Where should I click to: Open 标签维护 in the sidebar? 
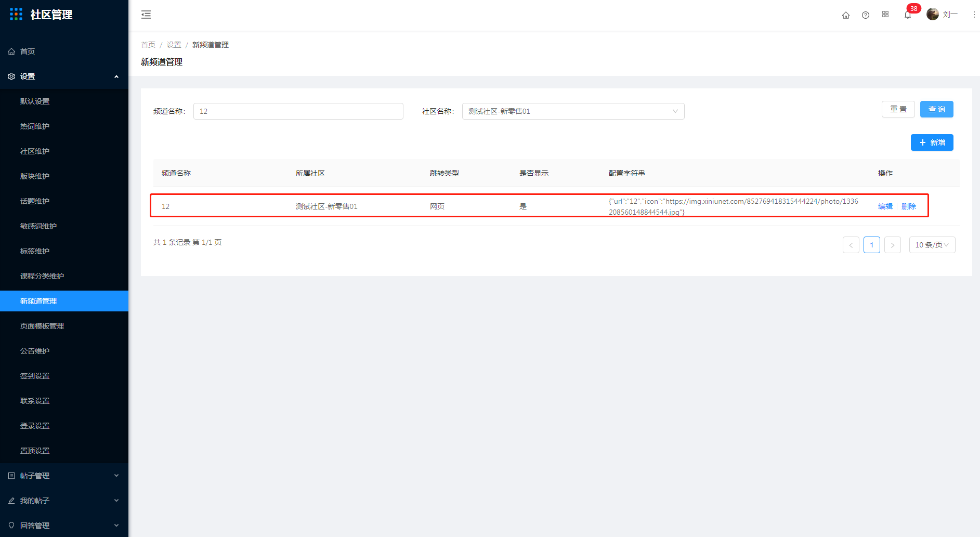pos(64,251)
